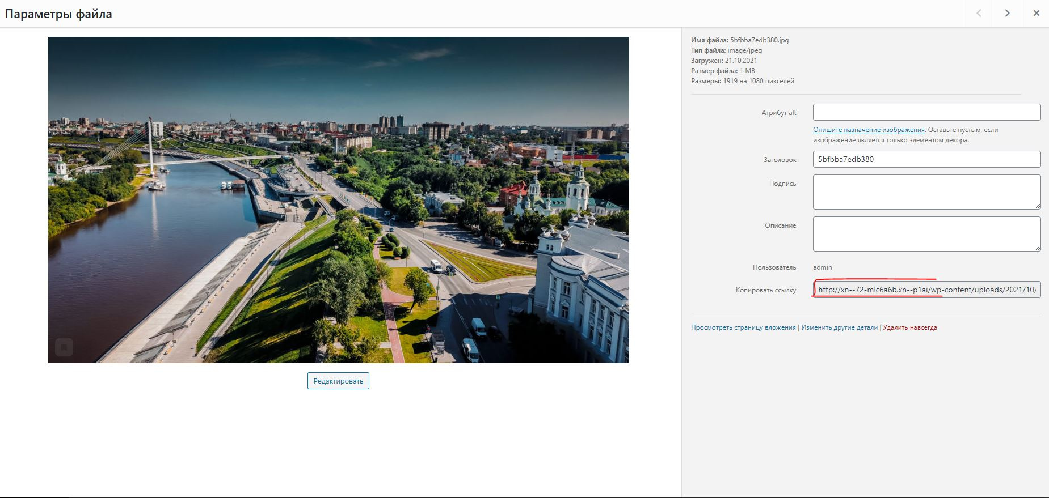Focus the Заголовок field with 5bfbba7edb380
Viewport: 1049px width, 498px height.
[926, 159]
